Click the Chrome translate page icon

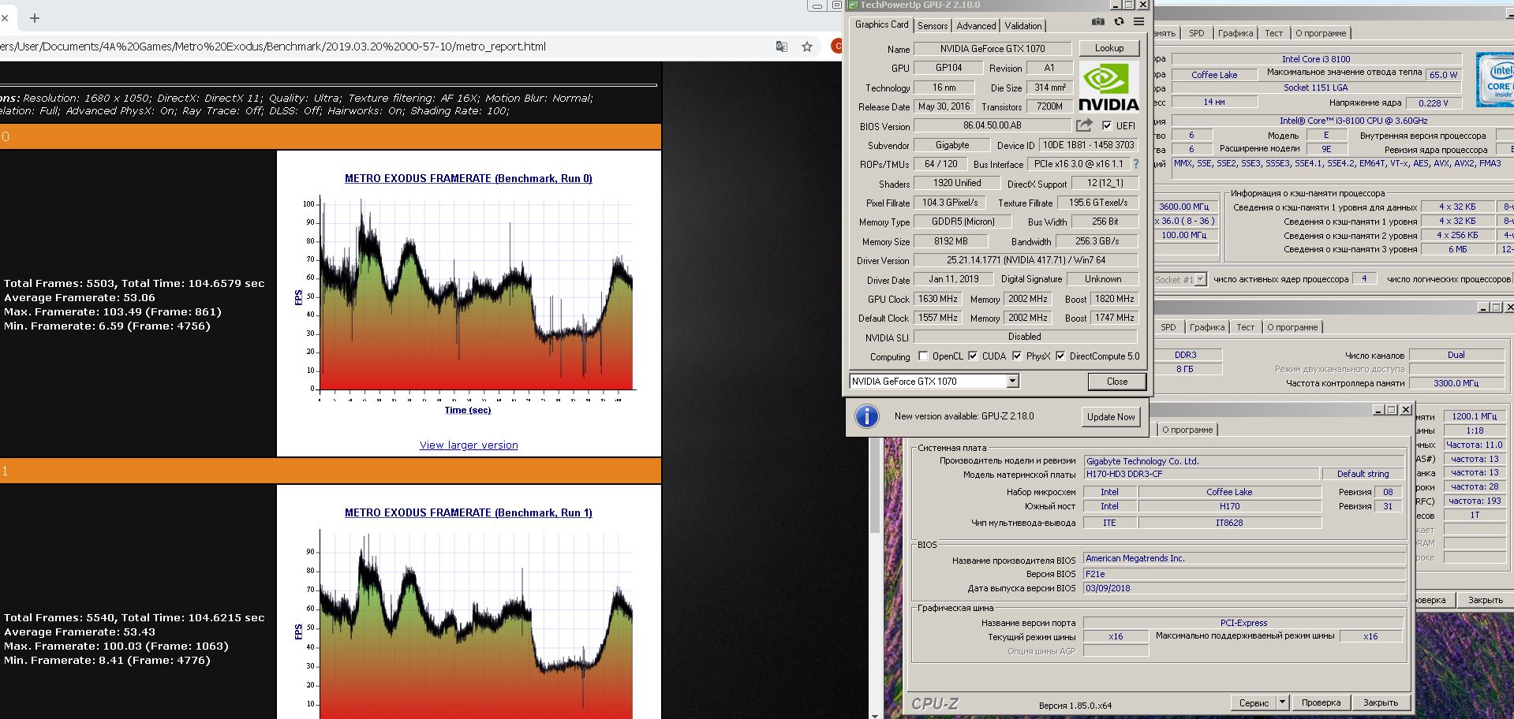pos(782,47)
